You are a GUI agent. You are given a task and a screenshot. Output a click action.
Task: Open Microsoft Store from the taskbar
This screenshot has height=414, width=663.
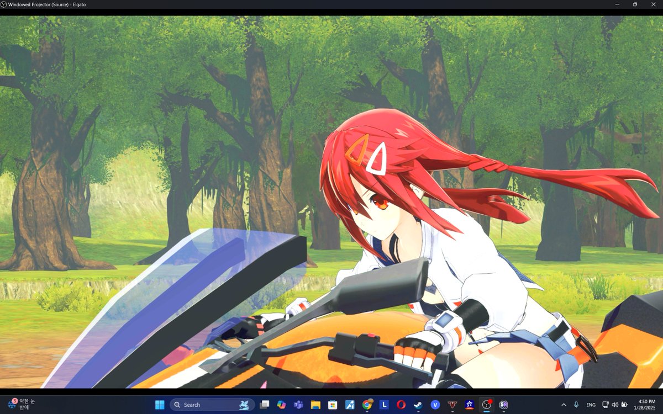click(x=333, y=405)
